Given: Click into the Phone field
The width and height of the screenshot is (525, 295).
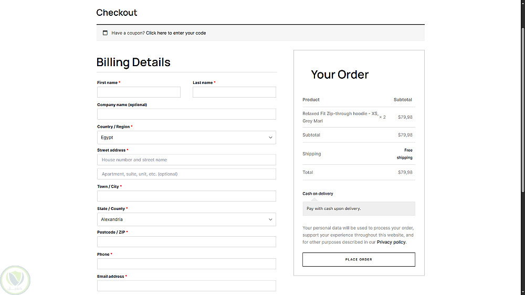Looking at the screenshot, I should click(x=186, y=264).
